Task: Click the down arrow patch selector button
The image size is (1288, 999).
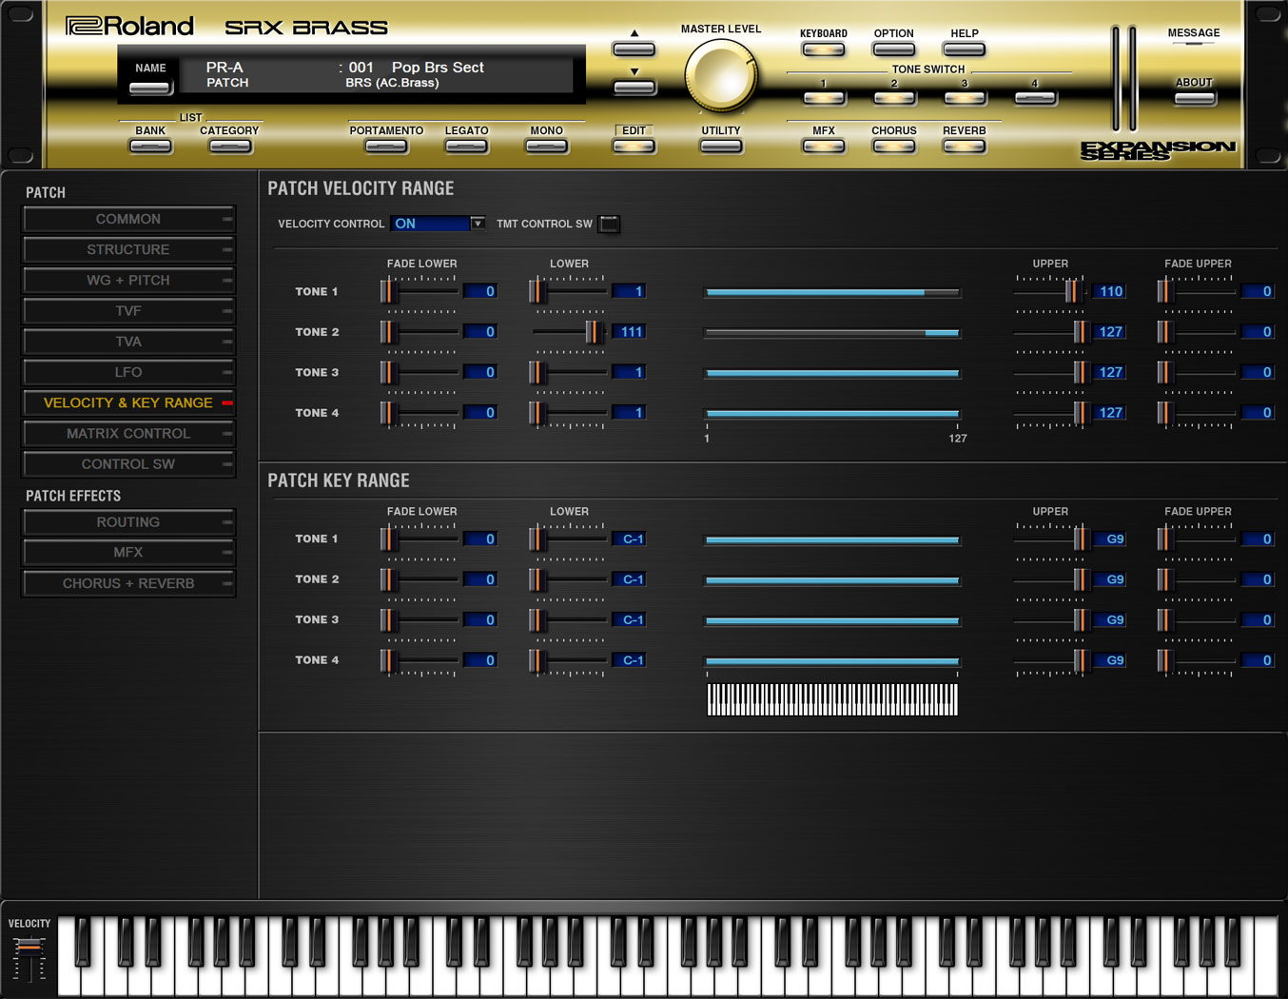Action: 634,88
